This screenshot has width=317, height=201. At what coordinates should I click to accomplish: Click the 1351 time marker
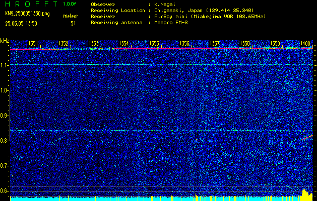click(33, 44)
